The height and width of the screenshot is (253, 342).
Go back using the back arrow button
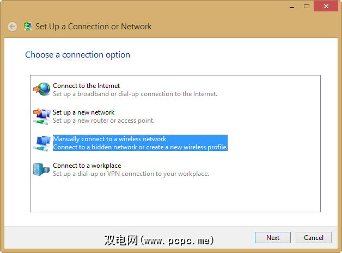pos(12,27)
